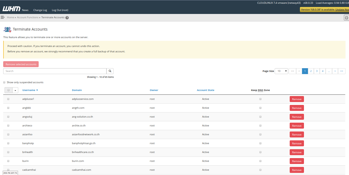Remove the archieco account
The height and width of the screenshot is (175, 349).
[297, 126]
